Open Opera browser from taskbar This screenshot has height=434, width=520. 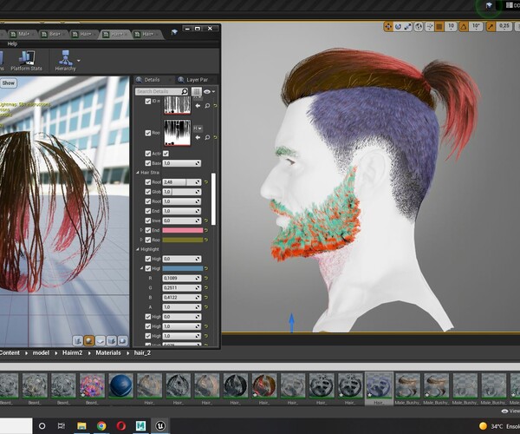(121, 425)
